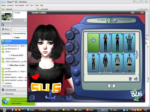
Task: Click the exit arrow button at bottom-left of game
Action: tap(31, 97)
